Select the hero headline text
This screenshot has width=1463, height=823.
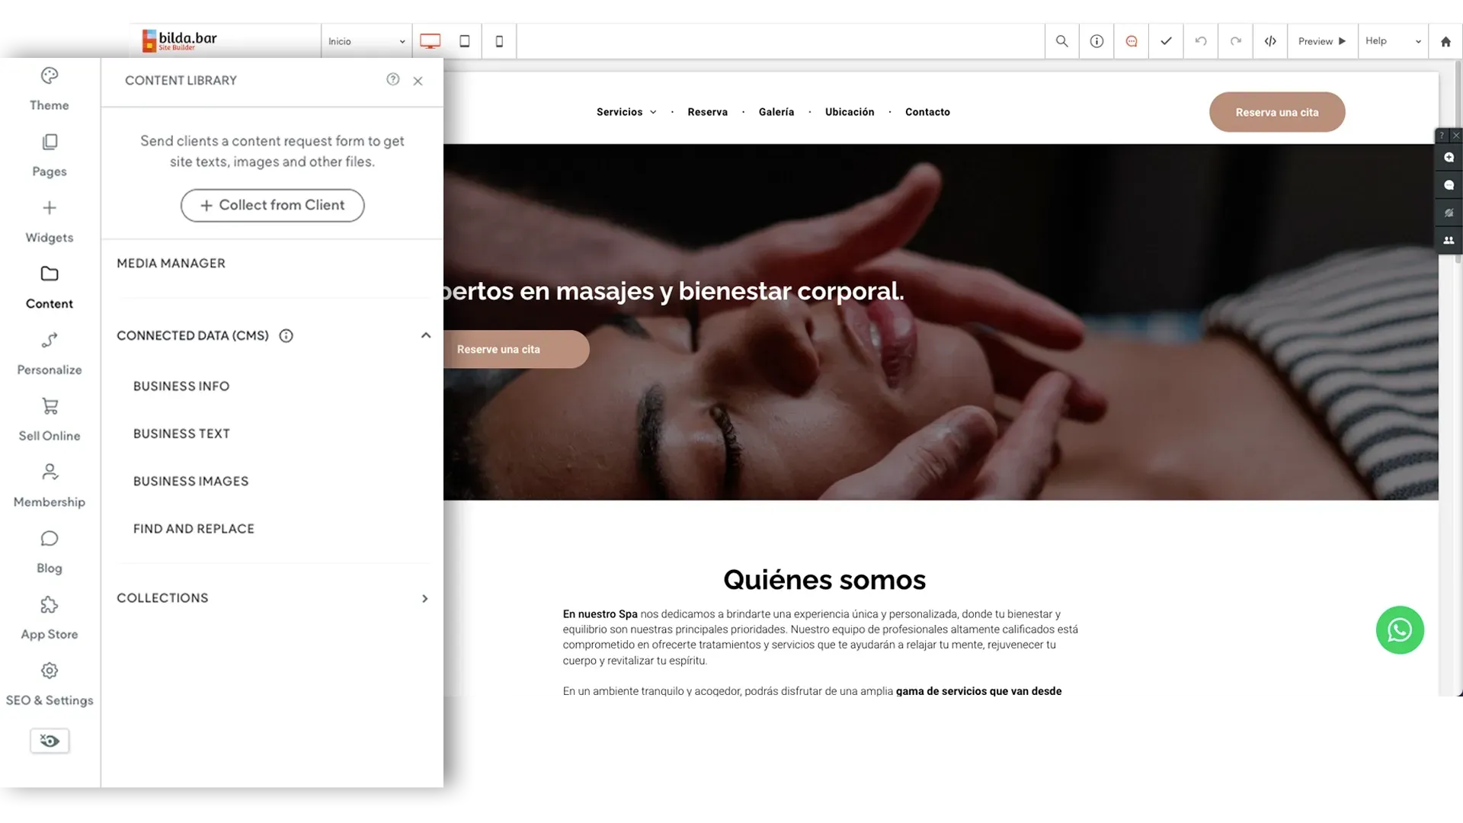point(674,291)
